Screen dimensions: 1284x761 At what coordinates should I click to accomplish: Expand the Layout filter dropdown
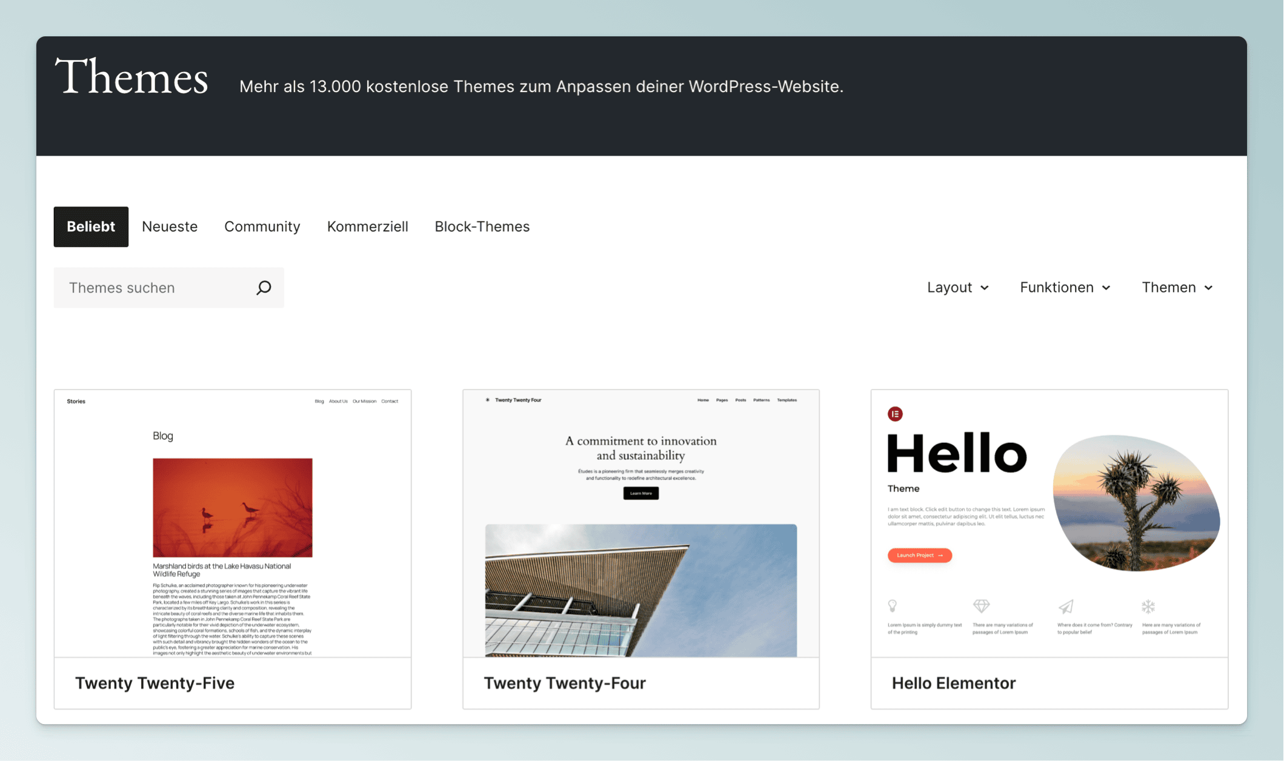[x=958, y=287]
